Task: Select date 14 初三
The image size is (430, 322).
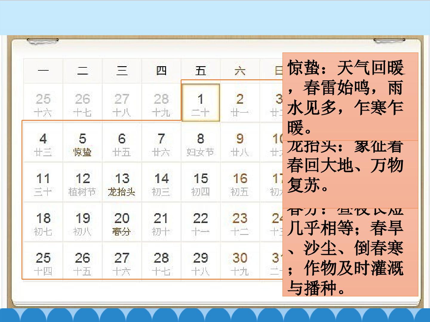Action: click(x=161, y=182)
